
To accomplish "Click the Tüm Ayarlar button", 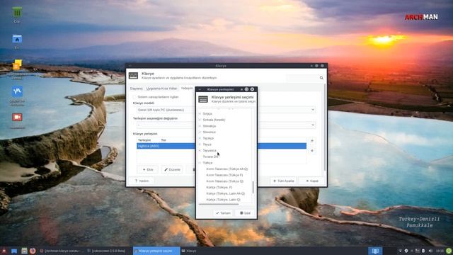I will [283, 181].
